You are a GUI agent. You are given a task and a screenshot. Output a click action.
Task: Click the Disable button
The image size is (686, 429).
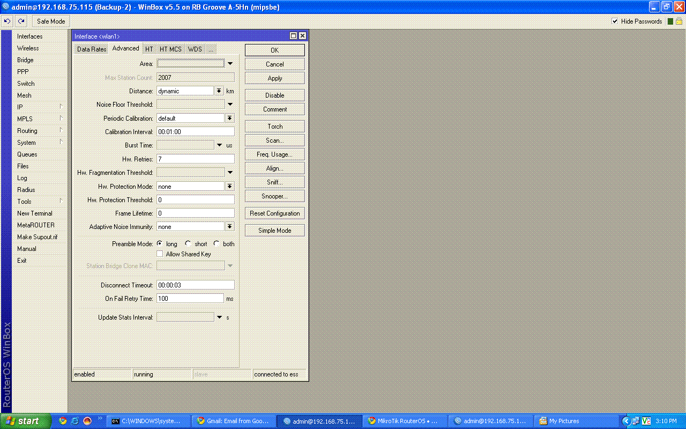[275, 95]
